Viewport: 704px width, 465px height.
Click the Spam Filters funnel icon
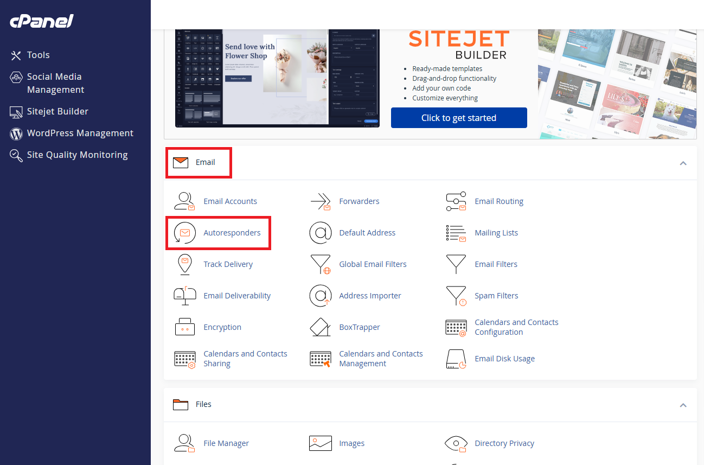(456, 296)
